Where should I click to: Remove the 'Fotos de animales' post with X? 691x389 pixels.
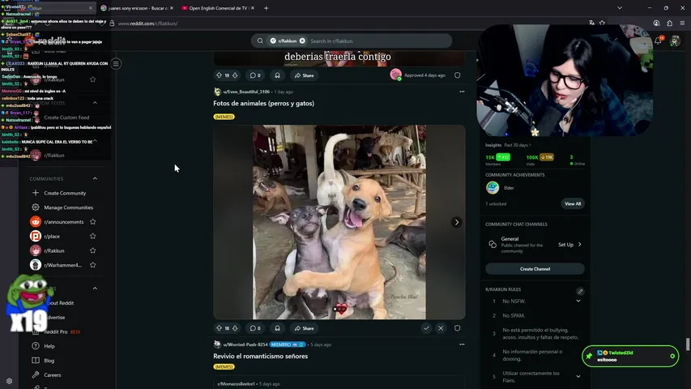tap(441, 328)
